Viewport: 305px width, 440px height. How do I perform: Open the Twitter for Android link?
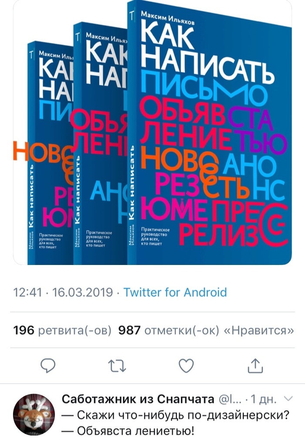(175, 292)
